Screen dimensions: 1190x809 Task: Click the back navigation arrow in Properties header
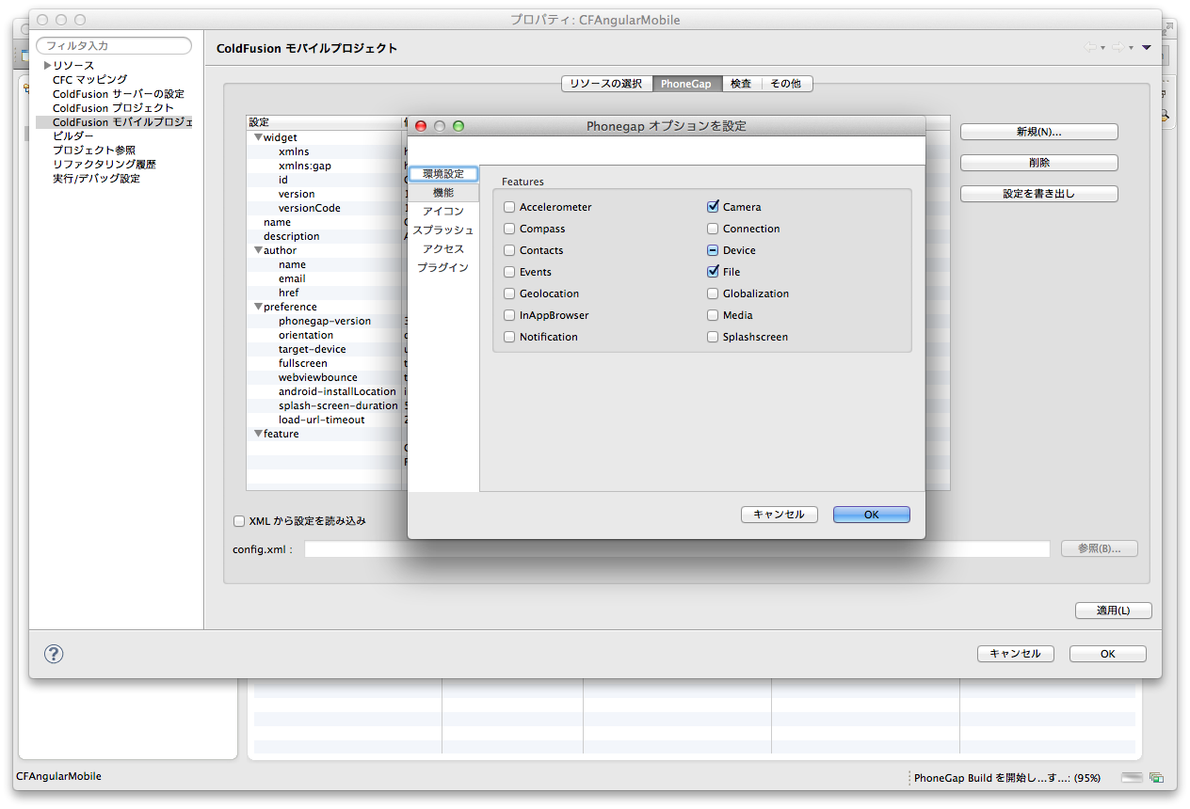click(1089, 48)
